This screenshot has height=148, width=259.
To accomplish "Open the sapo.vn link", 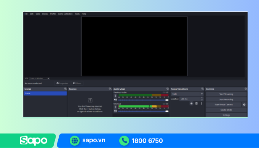I will 94,140.
